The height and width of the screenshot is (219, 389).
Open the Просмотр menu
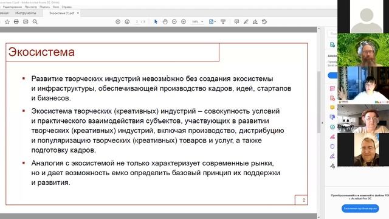(31, 7)
